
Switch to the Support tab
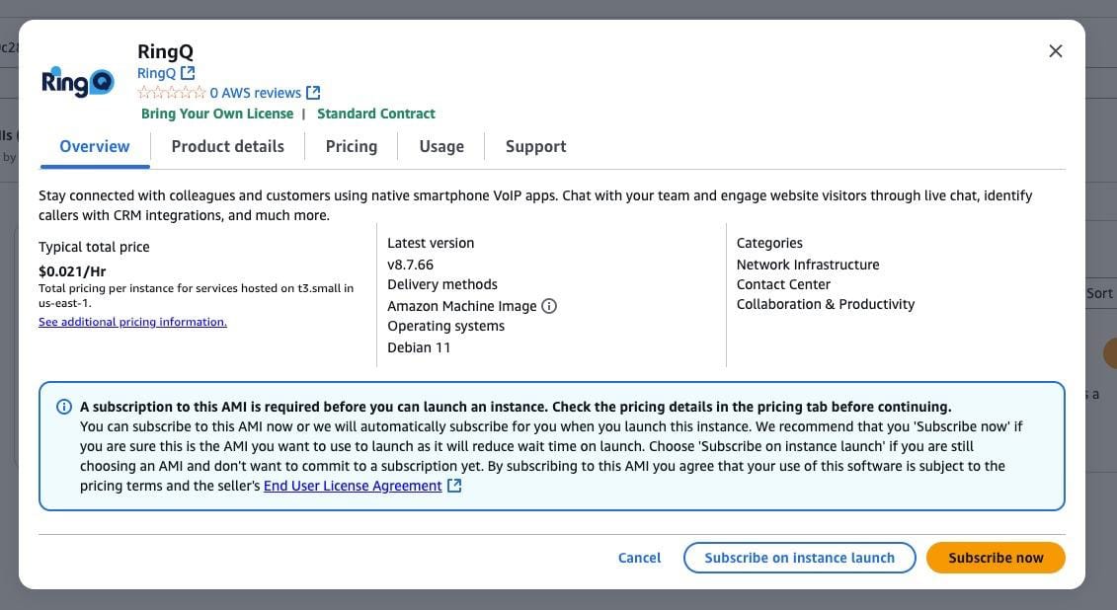(535, 146)
